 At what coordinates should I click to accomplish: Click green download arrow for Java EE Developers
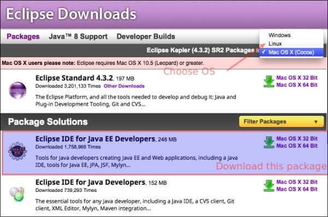point(269,142)
